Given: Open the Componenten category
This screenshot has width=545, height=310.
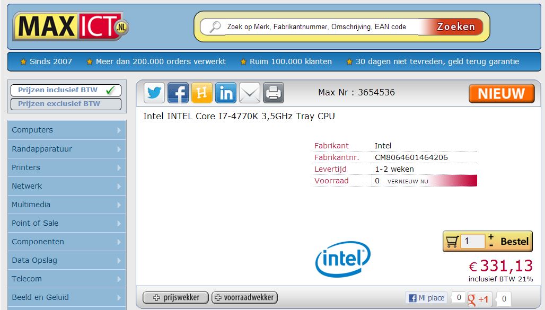Looking at the screenshot, I should [x=67, y=242].
